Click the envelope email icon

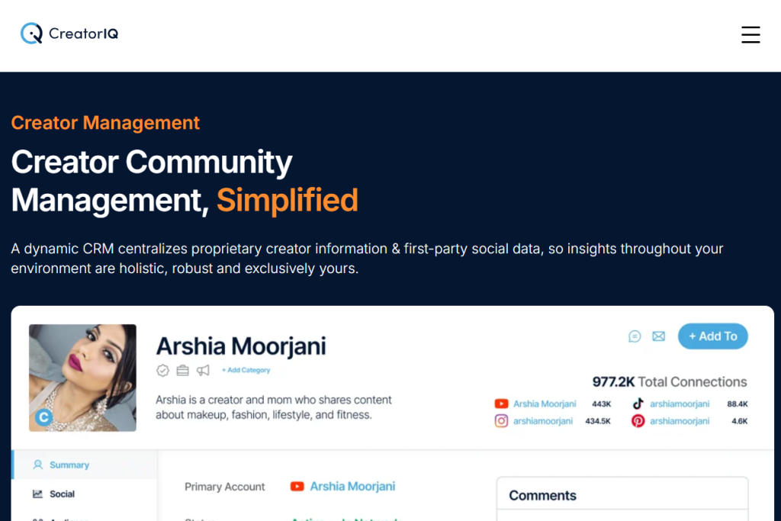click(x=658, y=336)
